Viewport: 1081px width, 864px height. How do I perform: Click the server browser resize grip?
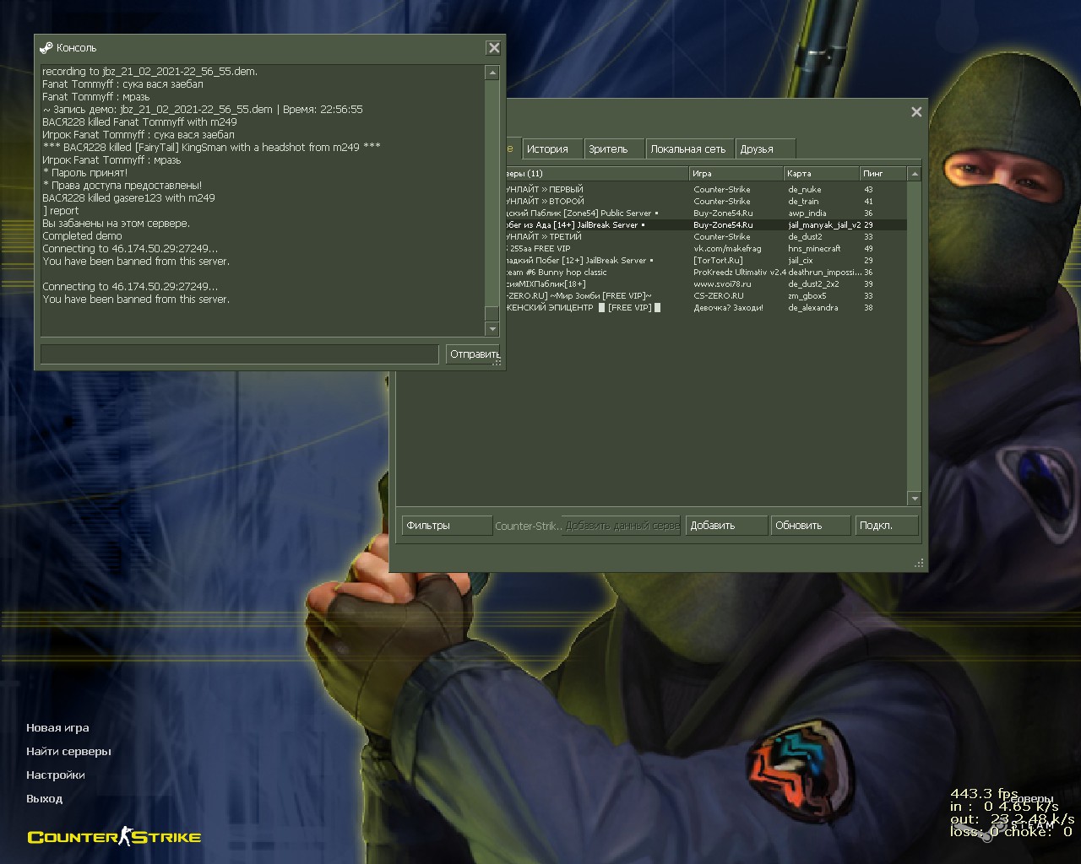click(919, 563)
